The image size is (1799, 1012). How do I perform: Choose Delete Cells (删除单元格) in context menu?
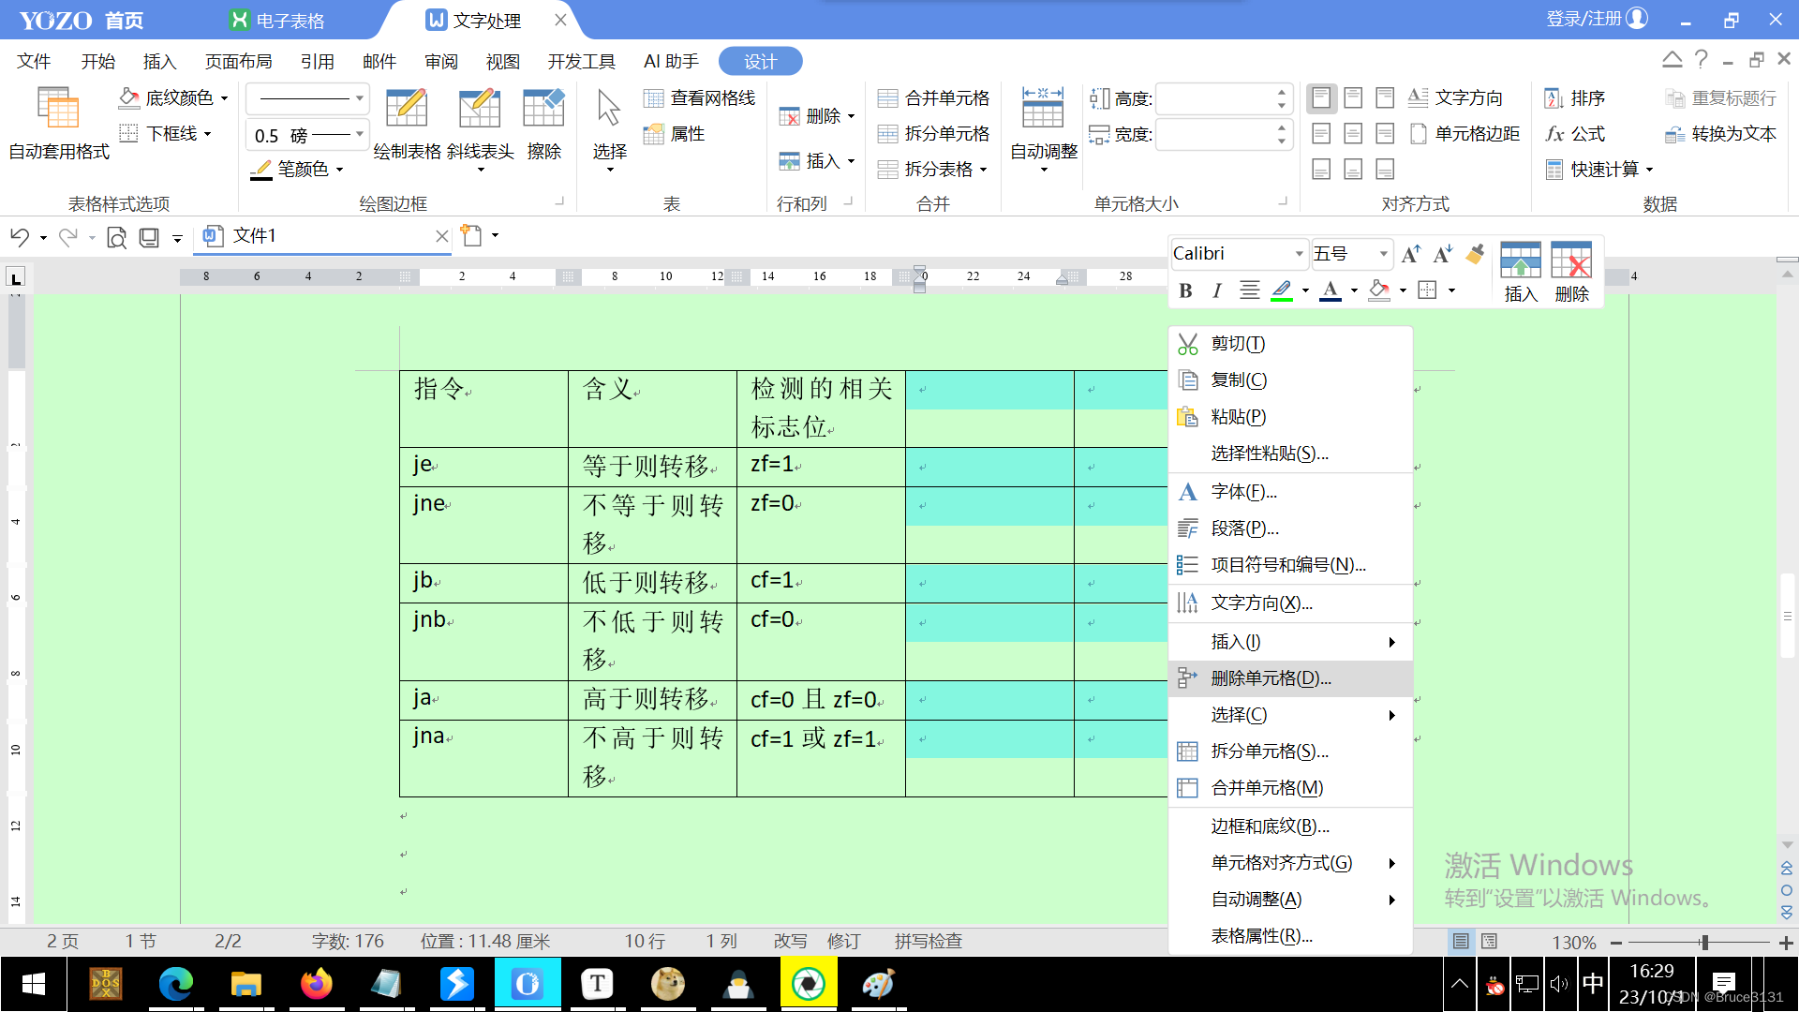coord(1270,678)
